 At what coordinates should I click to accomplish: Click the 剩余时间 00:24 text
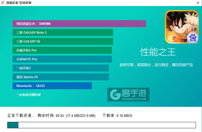(x=50, y=116)
